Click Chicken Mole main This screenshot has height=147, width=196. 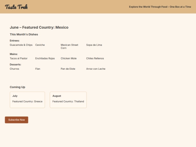coord(69,58)
